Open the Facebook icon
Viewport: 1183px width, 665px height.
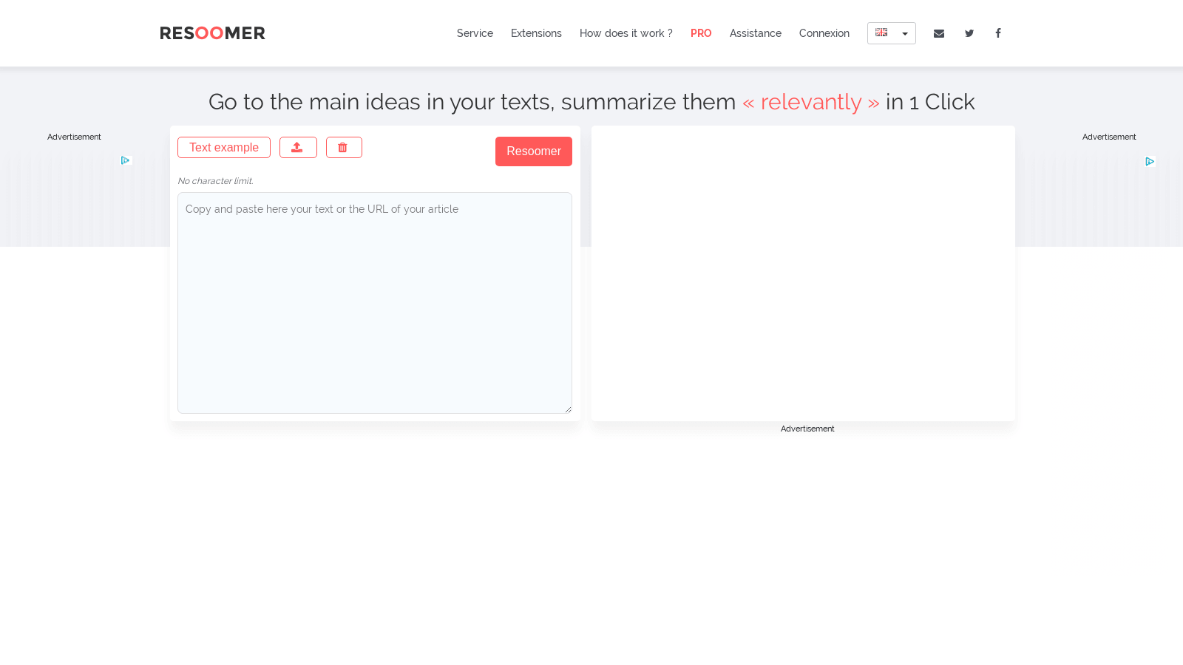point(998,33)
